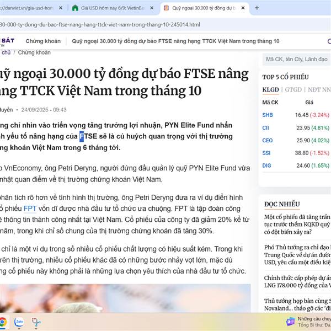Close the 'Quỹ ngoại 30.000 tỷ đồng' tab

[x=243, y=8]
